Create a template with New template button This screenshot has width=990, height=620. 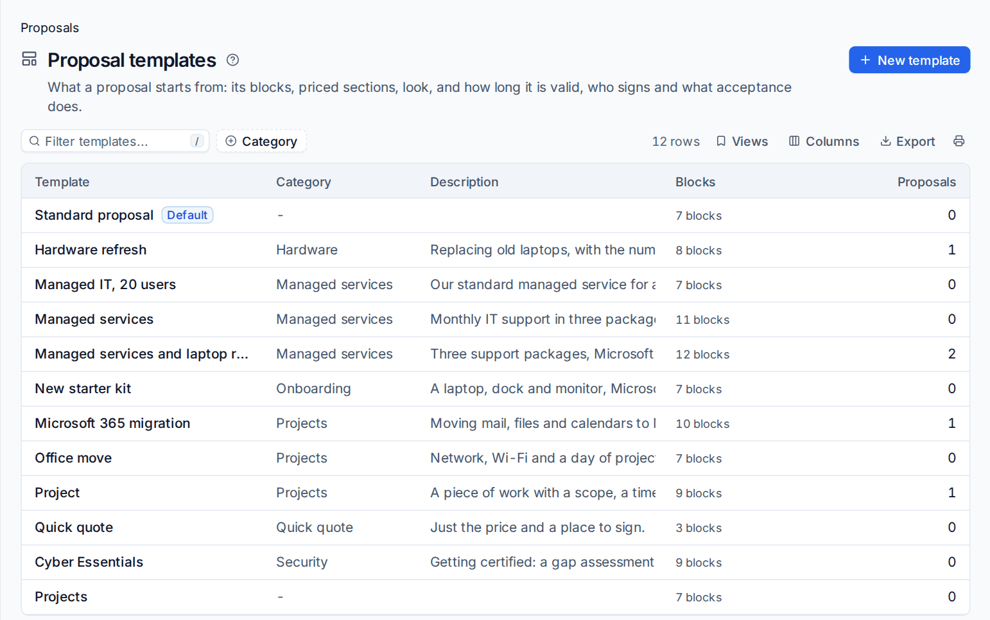tap(909, 60)
